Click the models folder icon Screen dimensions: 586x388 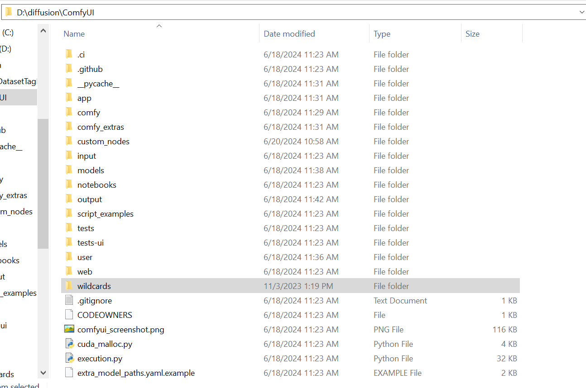pyautogui.click(x=69, y=170)
